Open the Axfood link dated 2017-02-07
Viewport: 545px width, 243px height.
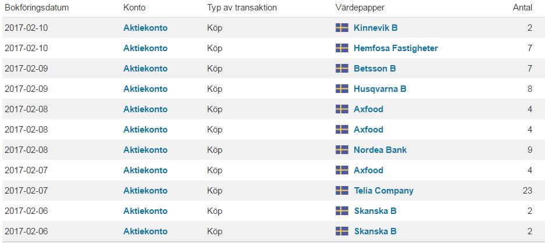368,170
